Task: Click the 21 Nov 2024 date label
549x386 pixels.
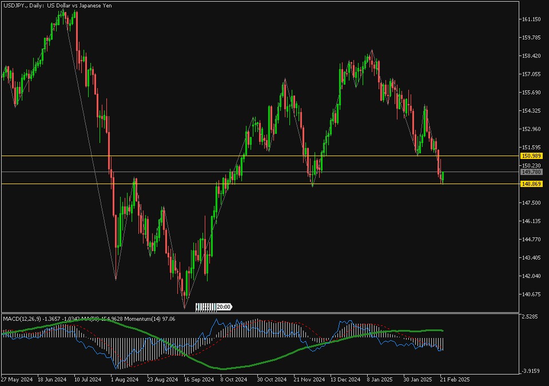Action: tap(309, 379)
